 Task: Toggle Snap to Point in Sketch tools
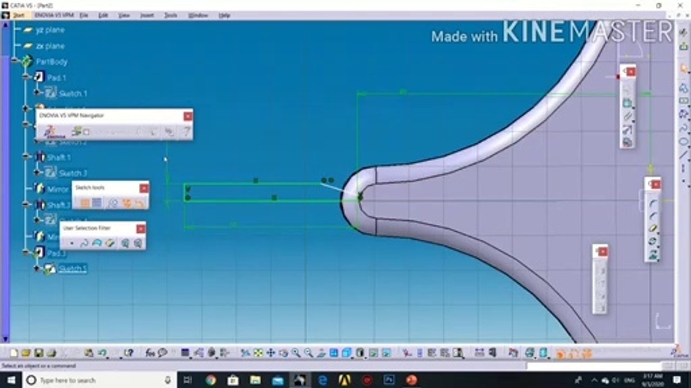coord(97,203)
